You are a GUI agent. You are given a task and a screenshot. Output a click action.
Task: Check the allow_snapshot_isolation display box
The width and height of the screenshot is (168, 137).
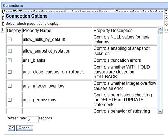[x=10, y=51]
